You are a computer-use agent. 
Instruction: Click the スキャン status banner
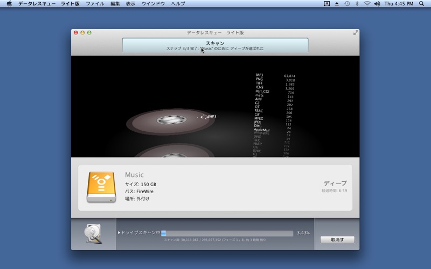click(215, 45)
